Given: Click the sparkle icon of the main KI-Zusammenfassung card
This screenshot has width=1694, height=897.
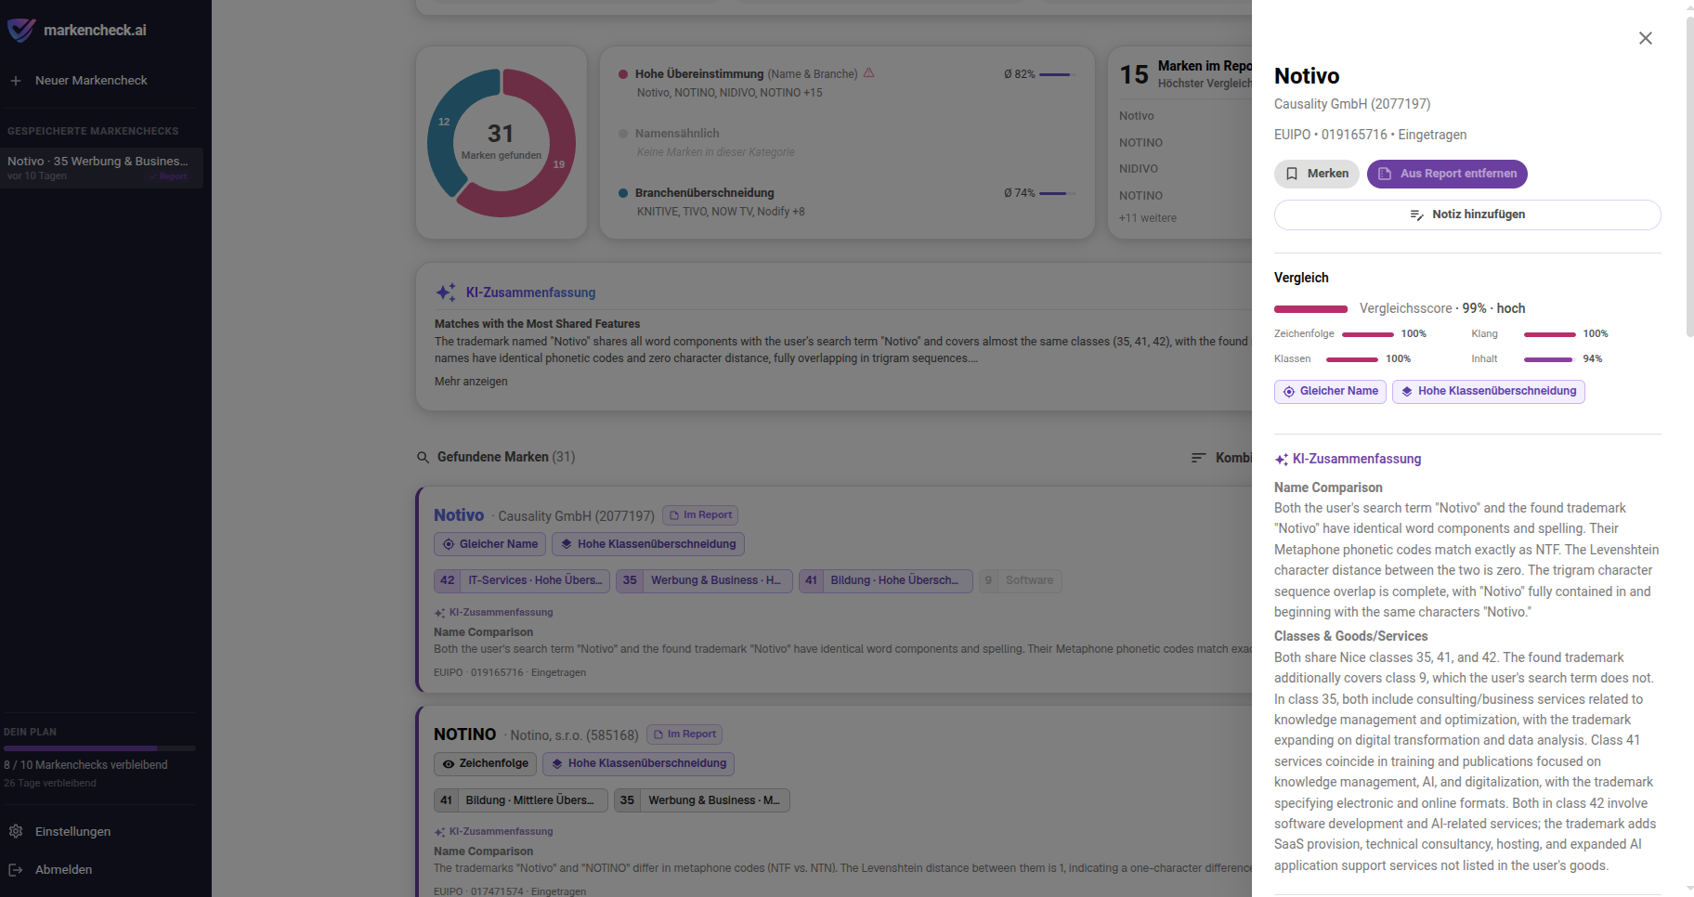Looking at the screenshot, I should point(446,292).
